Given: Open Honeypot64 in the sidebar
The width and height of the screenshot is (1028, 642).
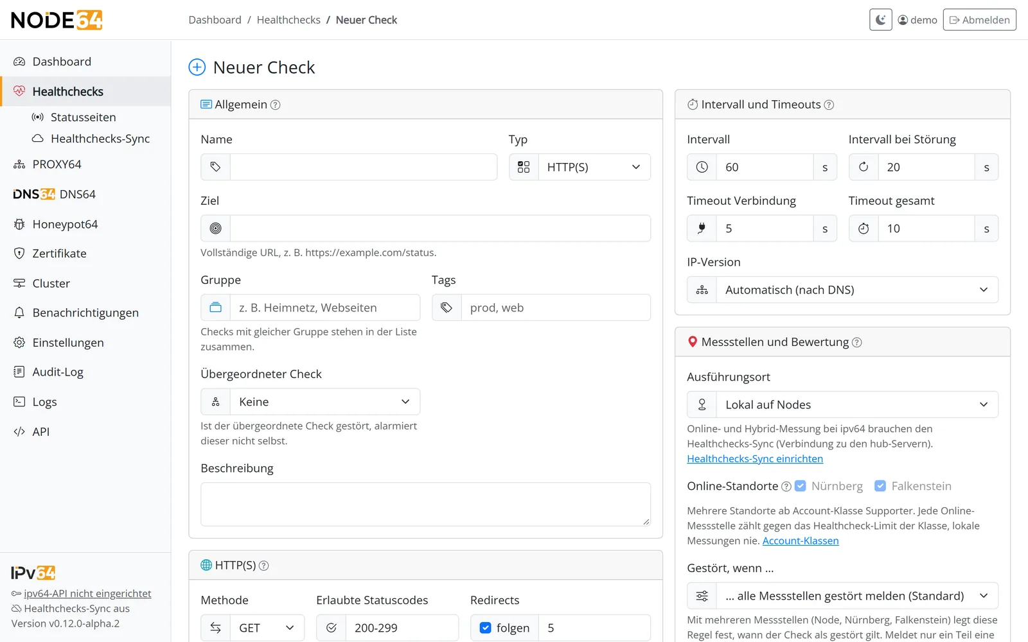Looking at the screenshot, I should (x=85, y=224).
